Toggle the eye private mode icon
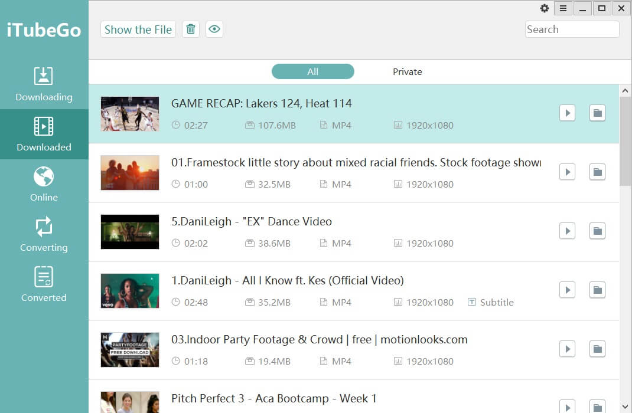The image size is (632, 413). click(214, 29)
